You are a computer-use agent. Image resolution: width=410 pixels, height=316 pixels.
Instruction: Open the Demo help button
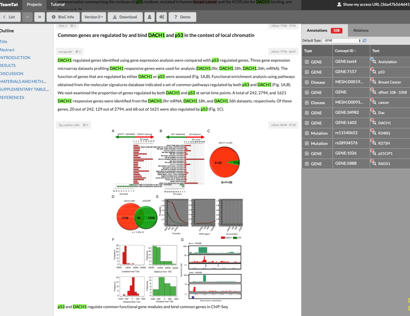pyautogui.click(x=182, y=17)
